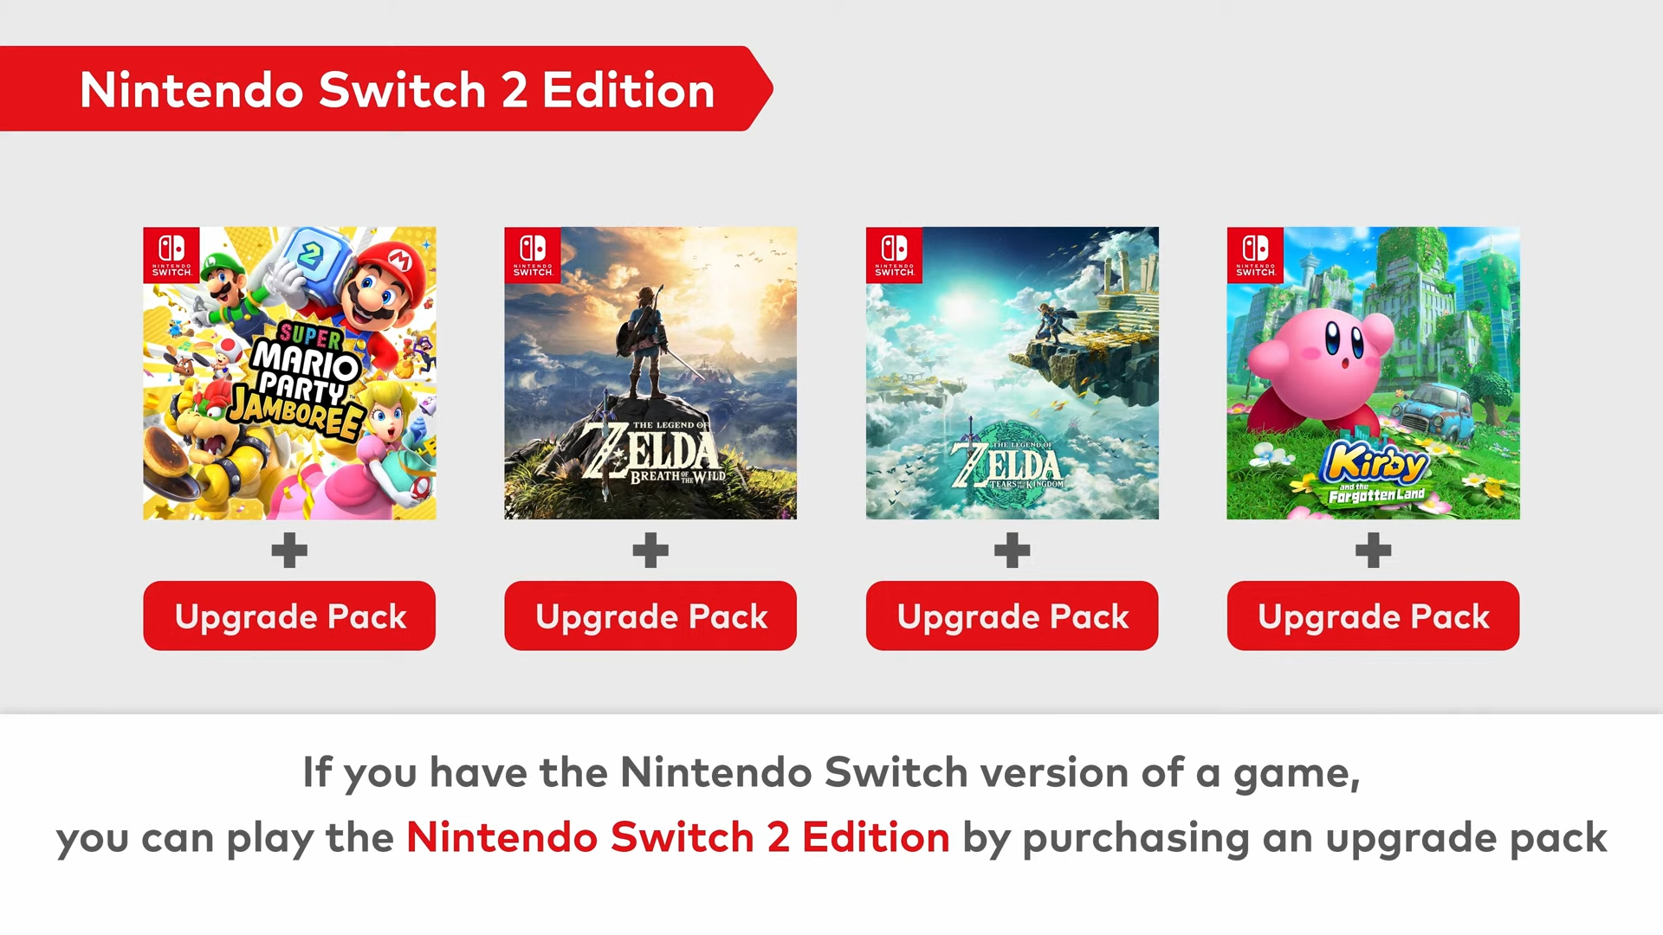Click the Switch logo on Breath of the Wild cover
This screenshot has width=1663, height=935.
pyautogui.click(x=533, y=255)
